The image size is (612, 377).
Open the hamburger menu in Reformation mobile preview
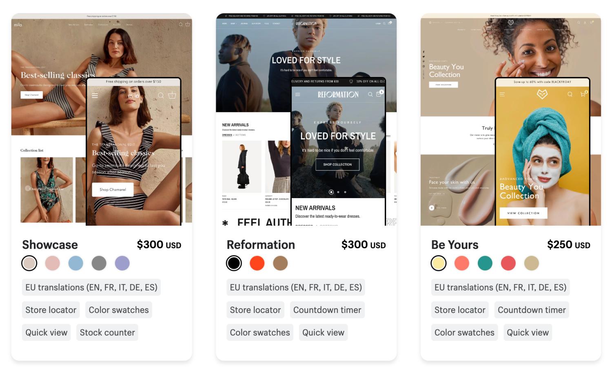(297, 95)
